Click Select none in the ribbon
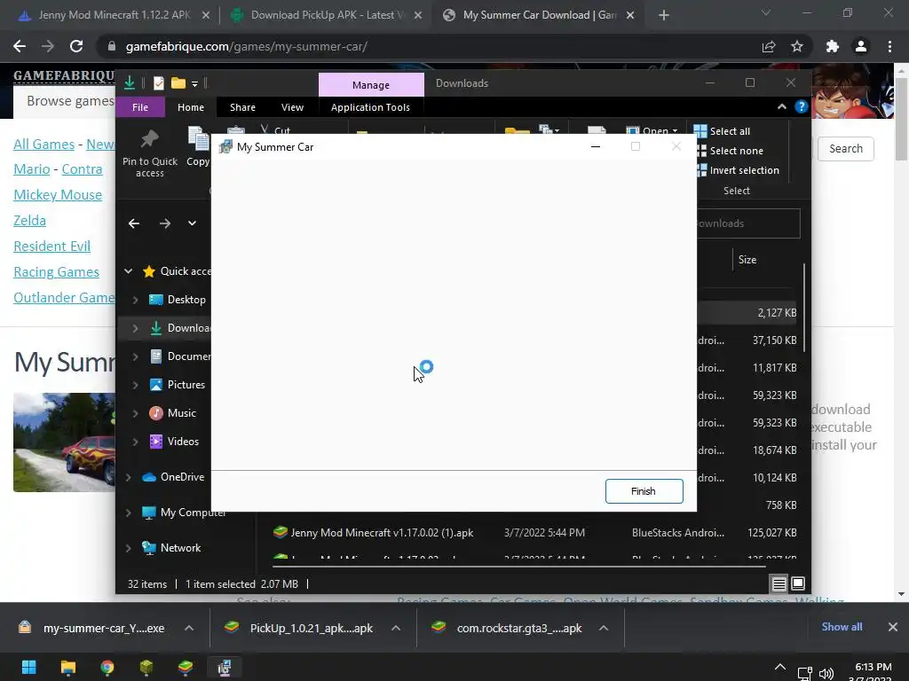The image size is (909, 681). (729, 151)
